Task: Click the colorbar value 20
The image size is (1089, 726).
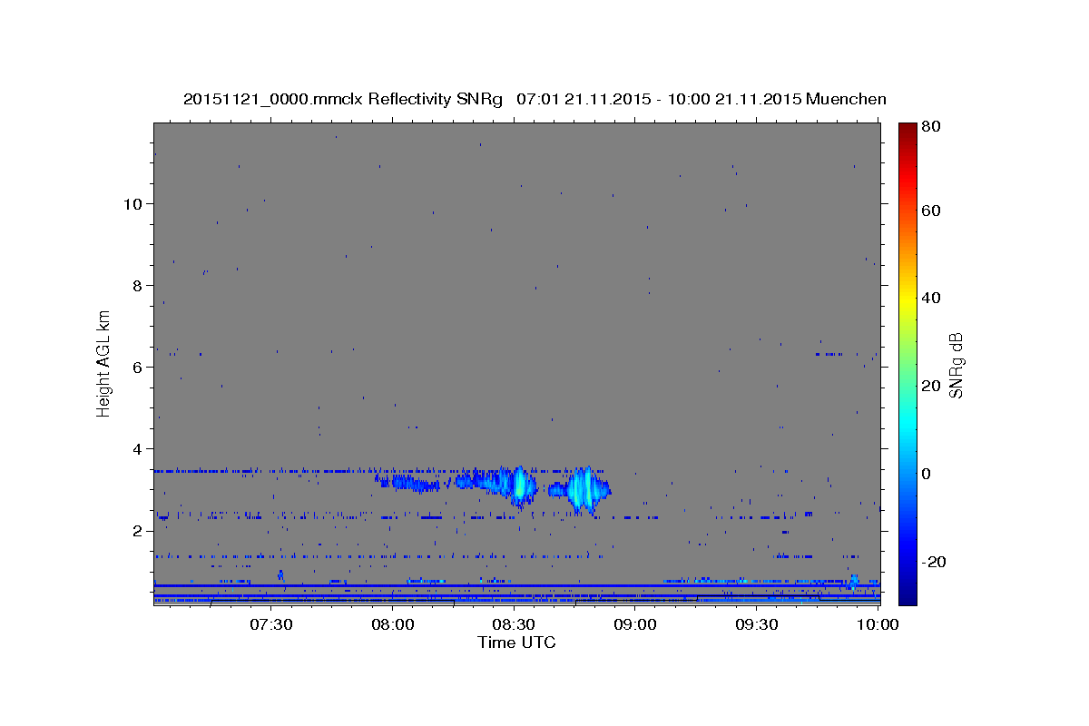Action: [x=931, y=386]
